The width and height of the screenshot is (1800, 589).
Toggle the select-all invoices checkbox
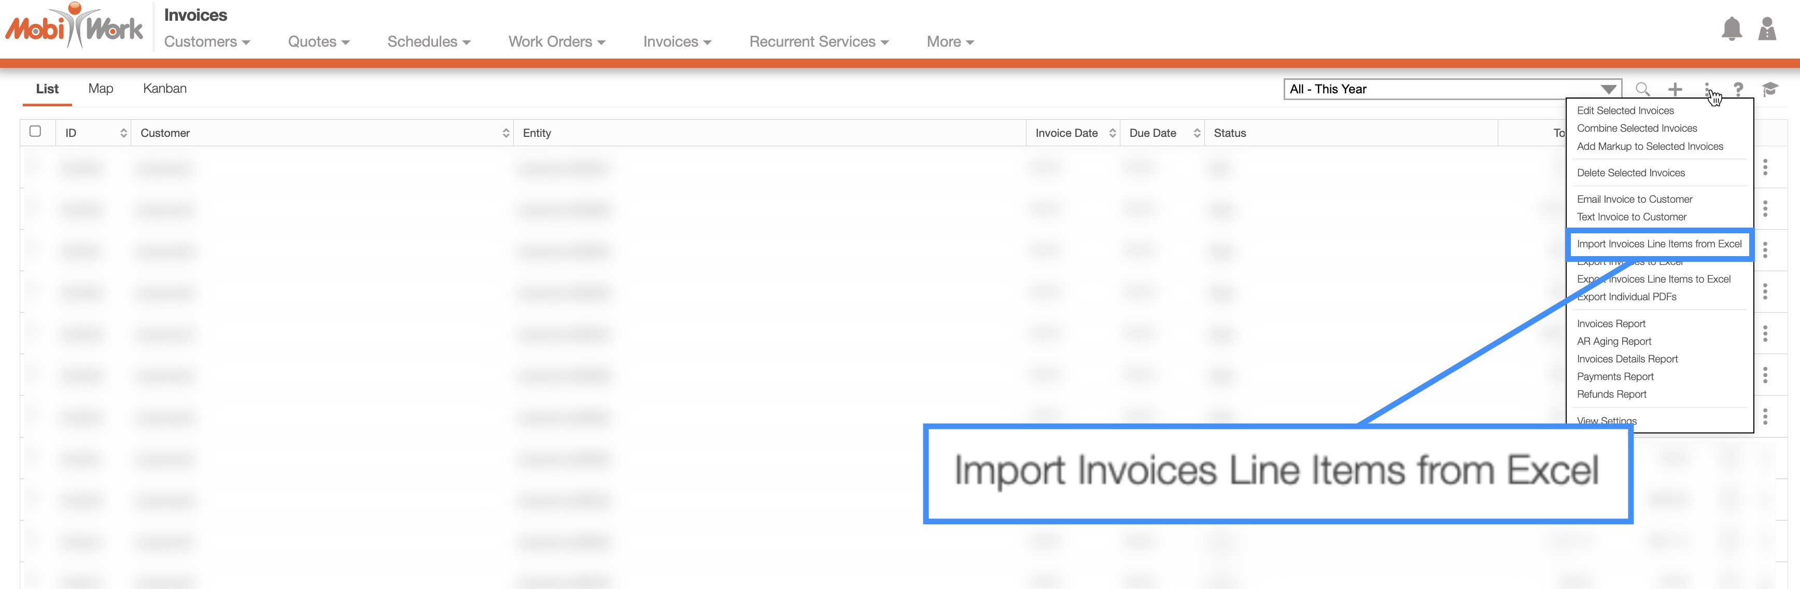point(36,131)
